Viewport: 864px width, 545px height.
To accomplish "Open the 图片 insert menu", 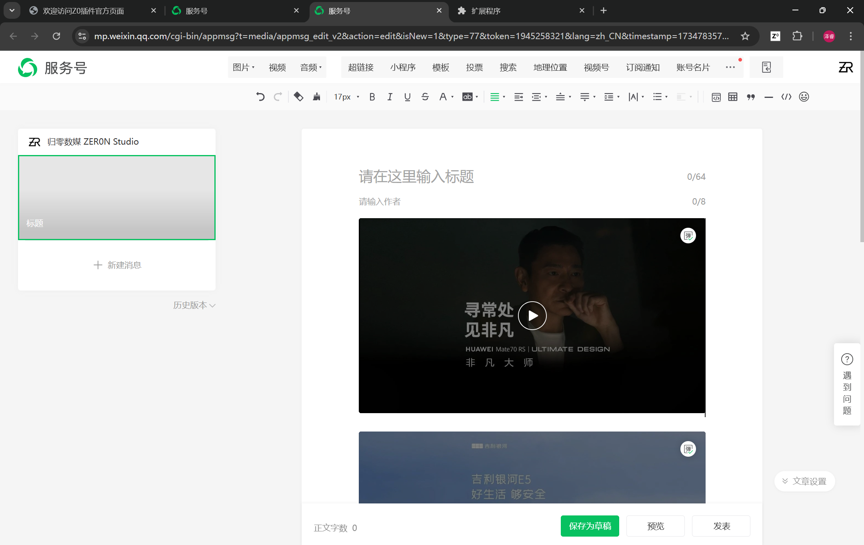I will tap(244, 68).
